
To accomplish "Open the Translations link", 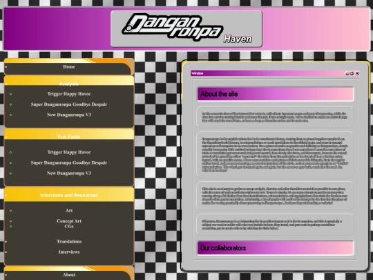I will (69, 241).
